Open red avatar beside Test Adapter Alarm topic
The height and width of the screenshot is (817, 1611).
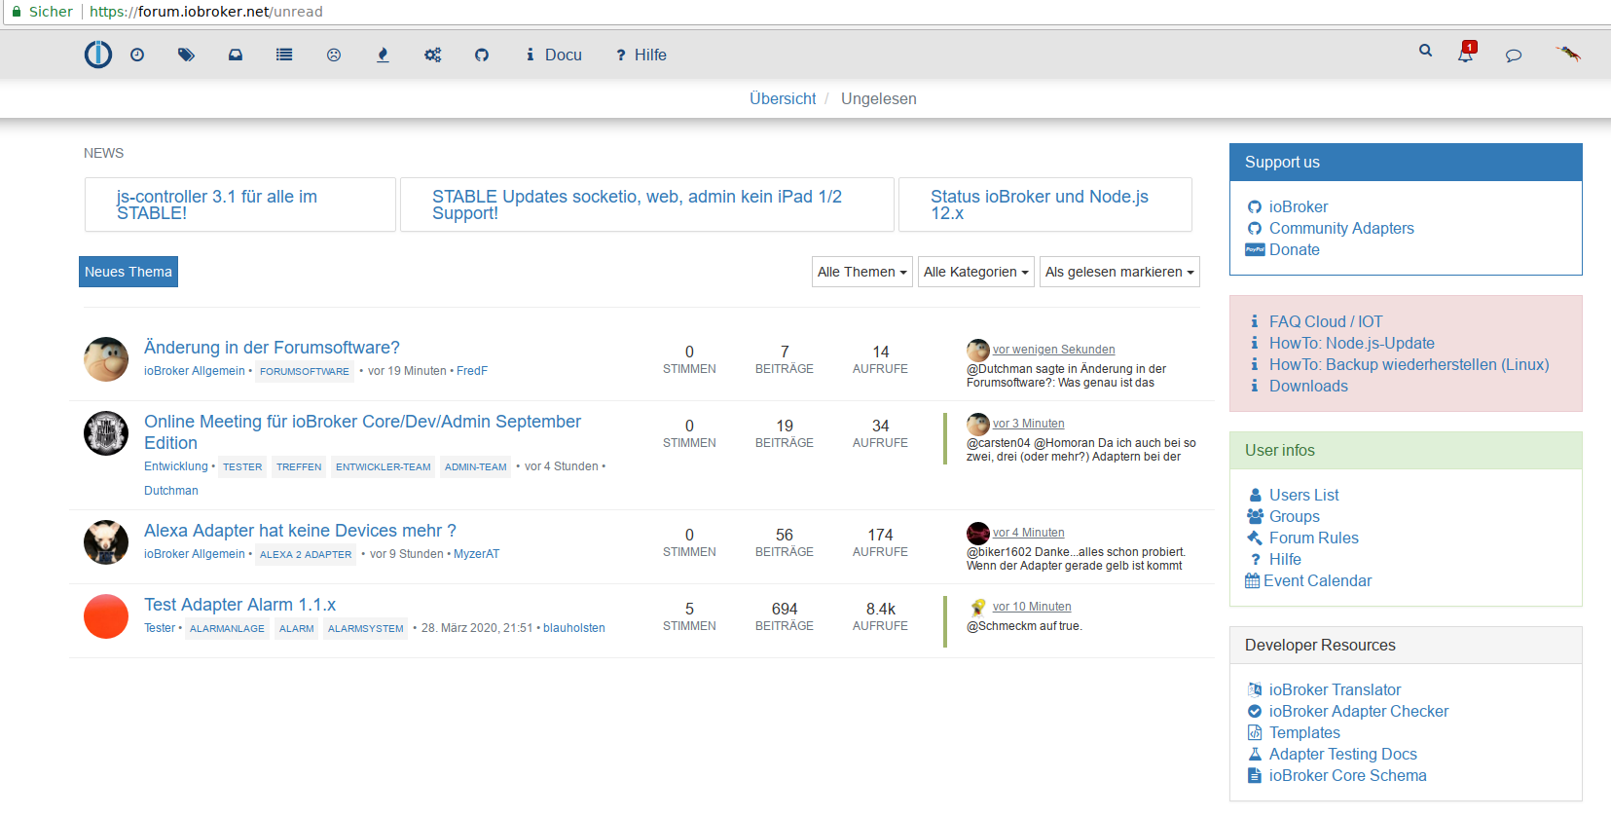click(106, 616)
